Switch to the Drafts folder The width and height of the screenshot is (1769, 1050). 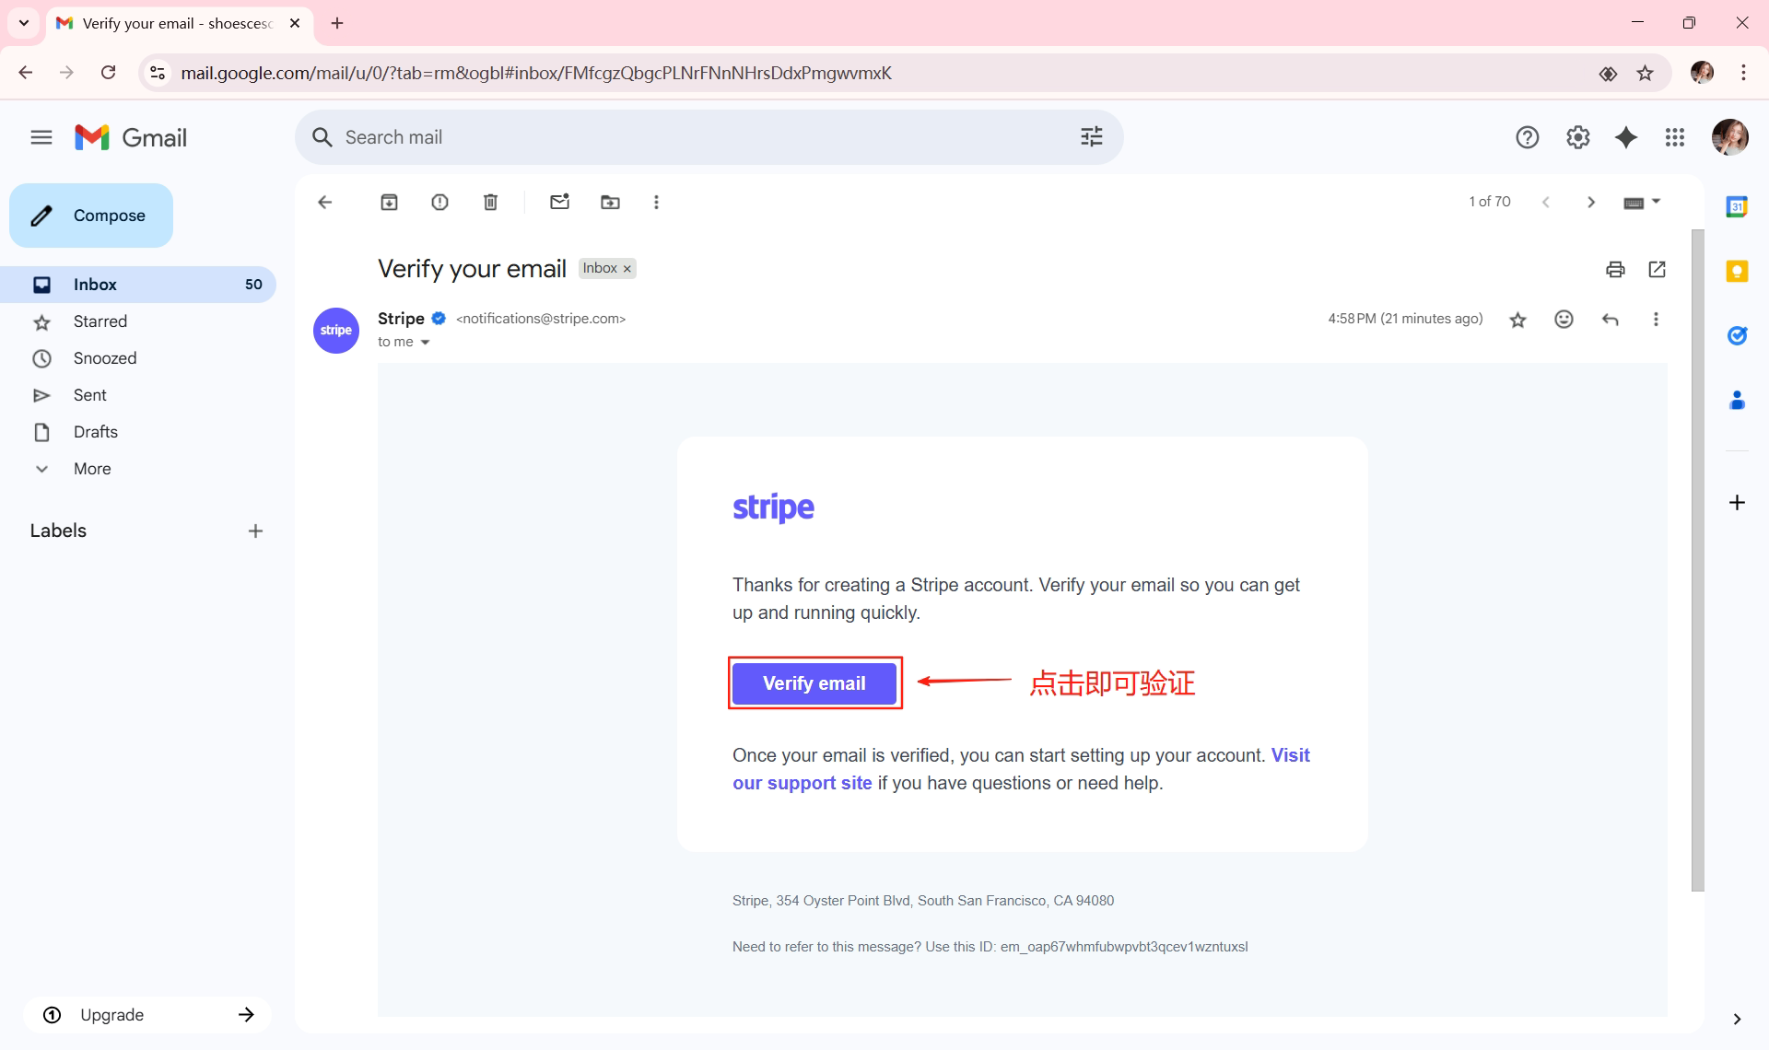pyautogui.click(x=95, y=432)
